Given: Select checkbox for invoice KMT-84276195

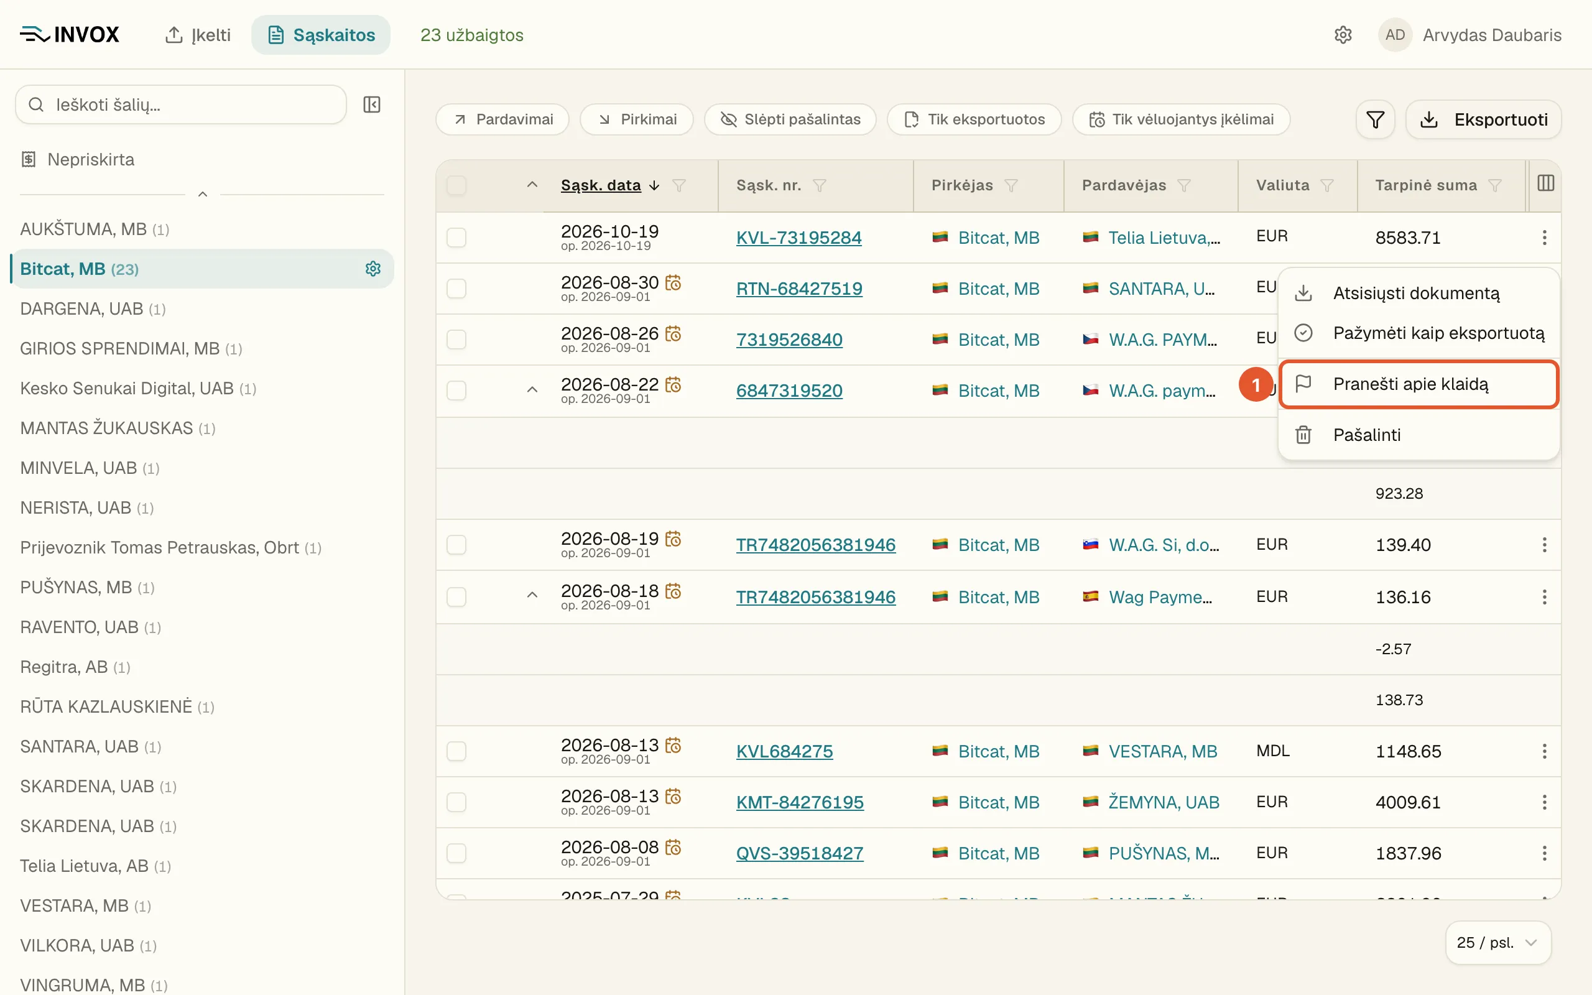Looking at the screenshot, I should point(456,802).
